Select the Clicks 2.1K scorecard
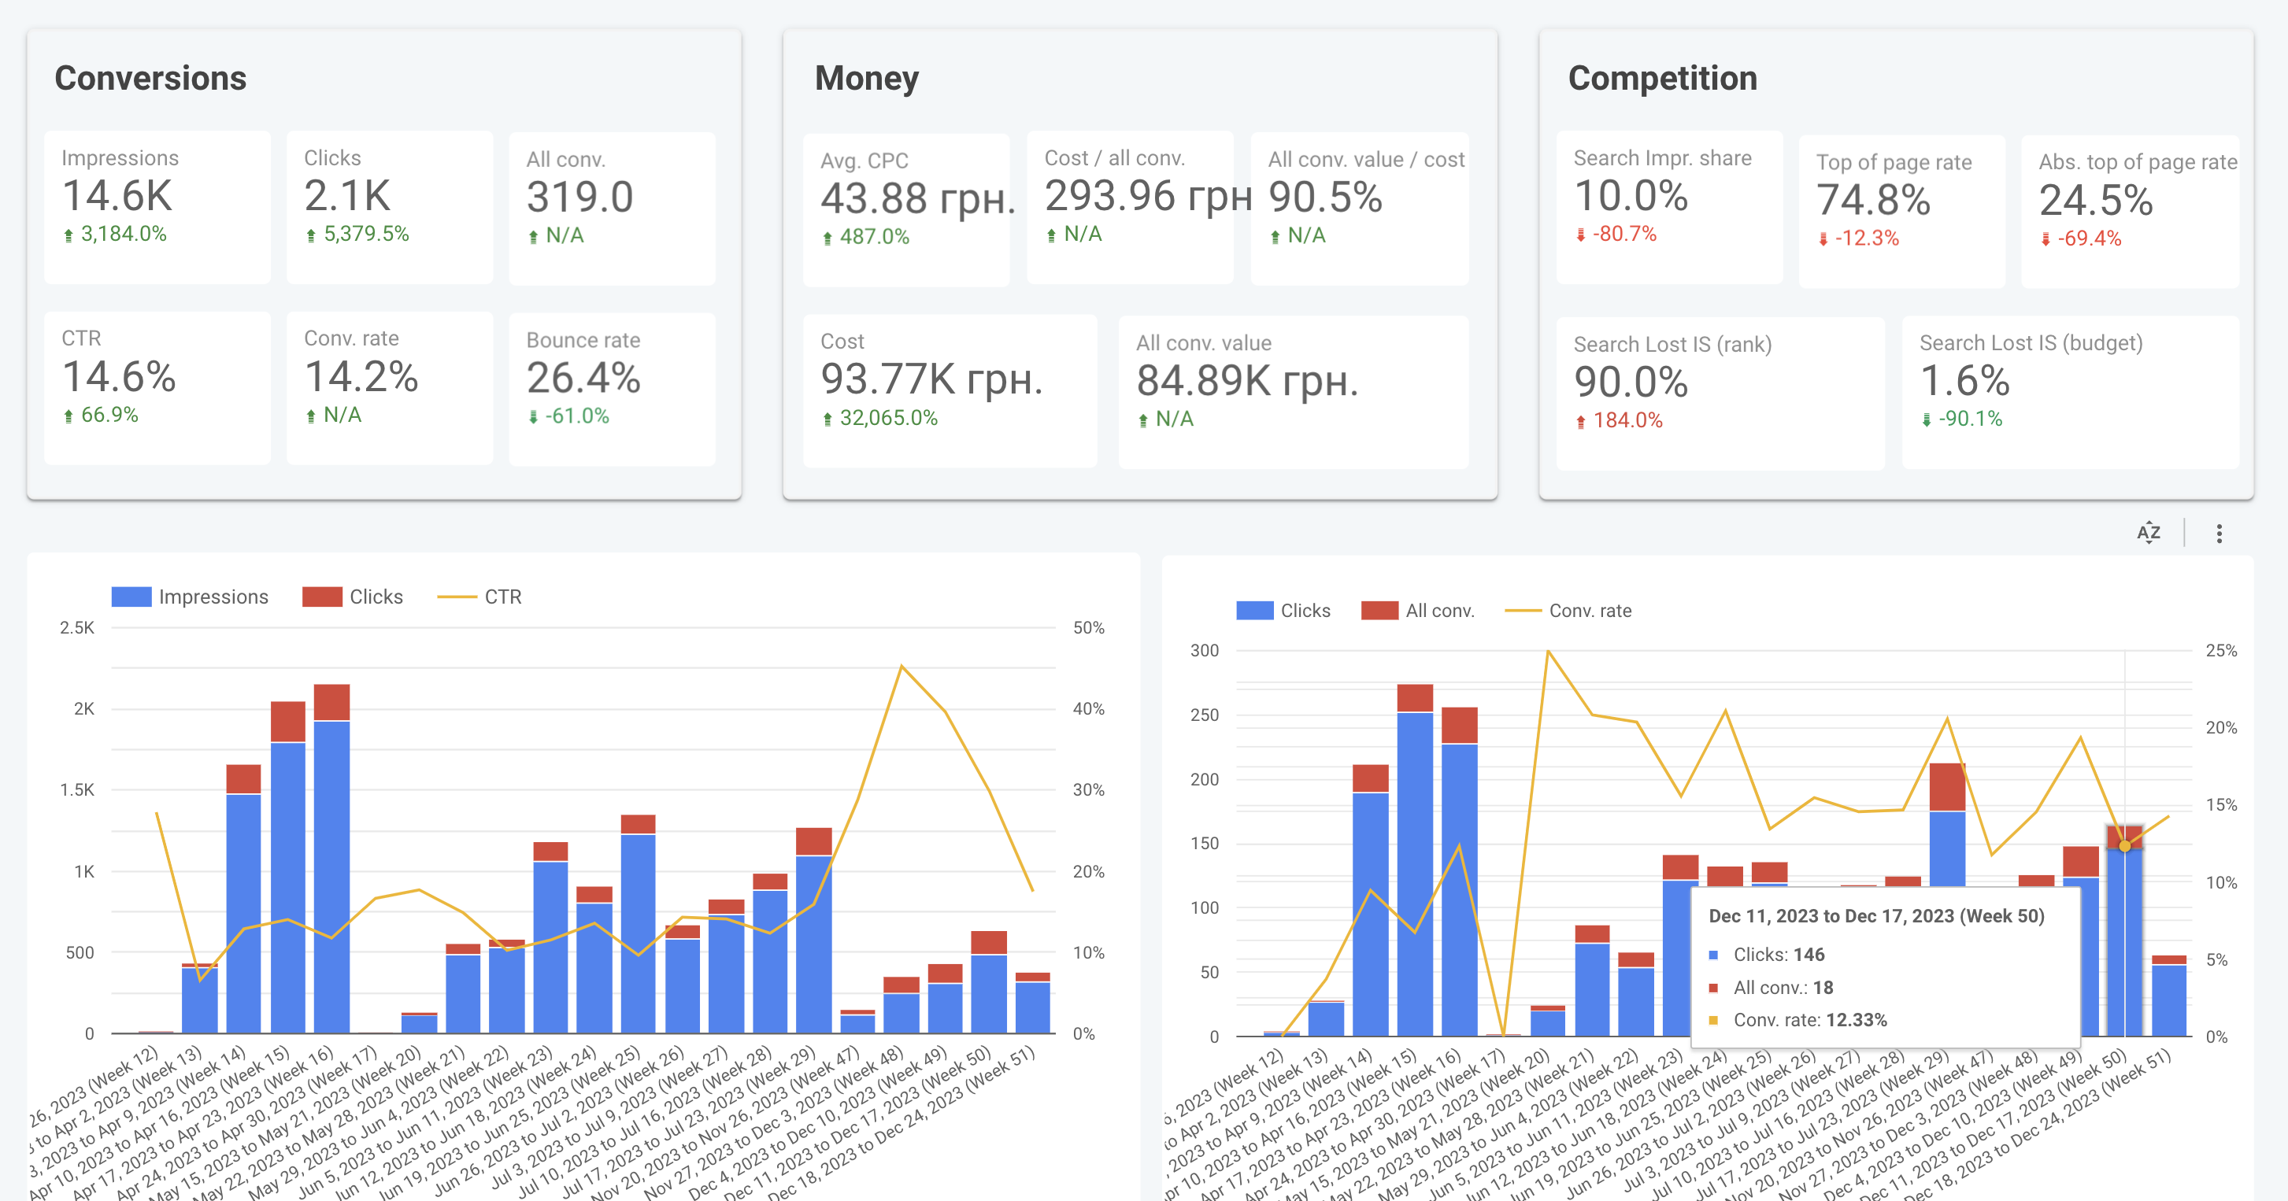The height and width of the screenshot is (1201, 2288). click(x=390, y=207)
